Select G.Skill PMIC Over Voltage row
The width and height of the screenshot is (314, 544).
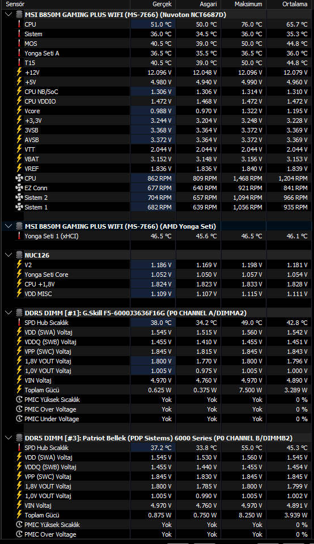156,409
